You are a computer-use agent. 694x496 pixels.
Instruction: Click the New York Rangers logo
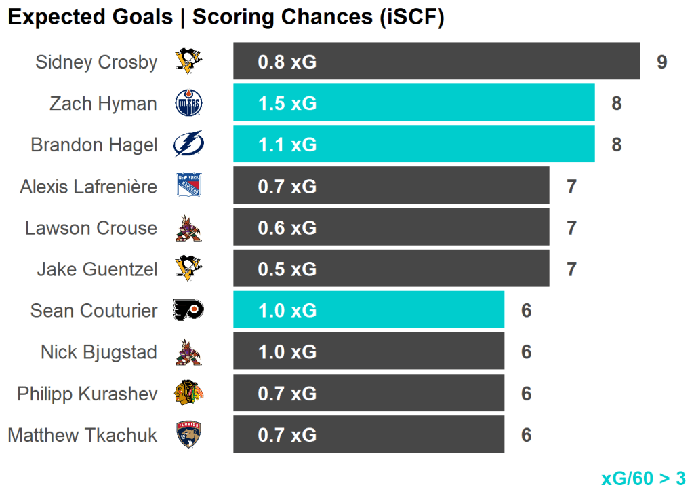[188, 186]
